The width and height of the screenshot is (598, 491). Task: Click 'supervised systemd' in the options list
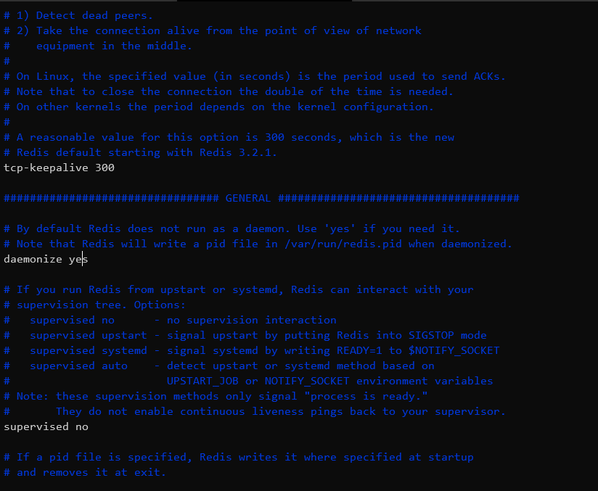(89, 351)
